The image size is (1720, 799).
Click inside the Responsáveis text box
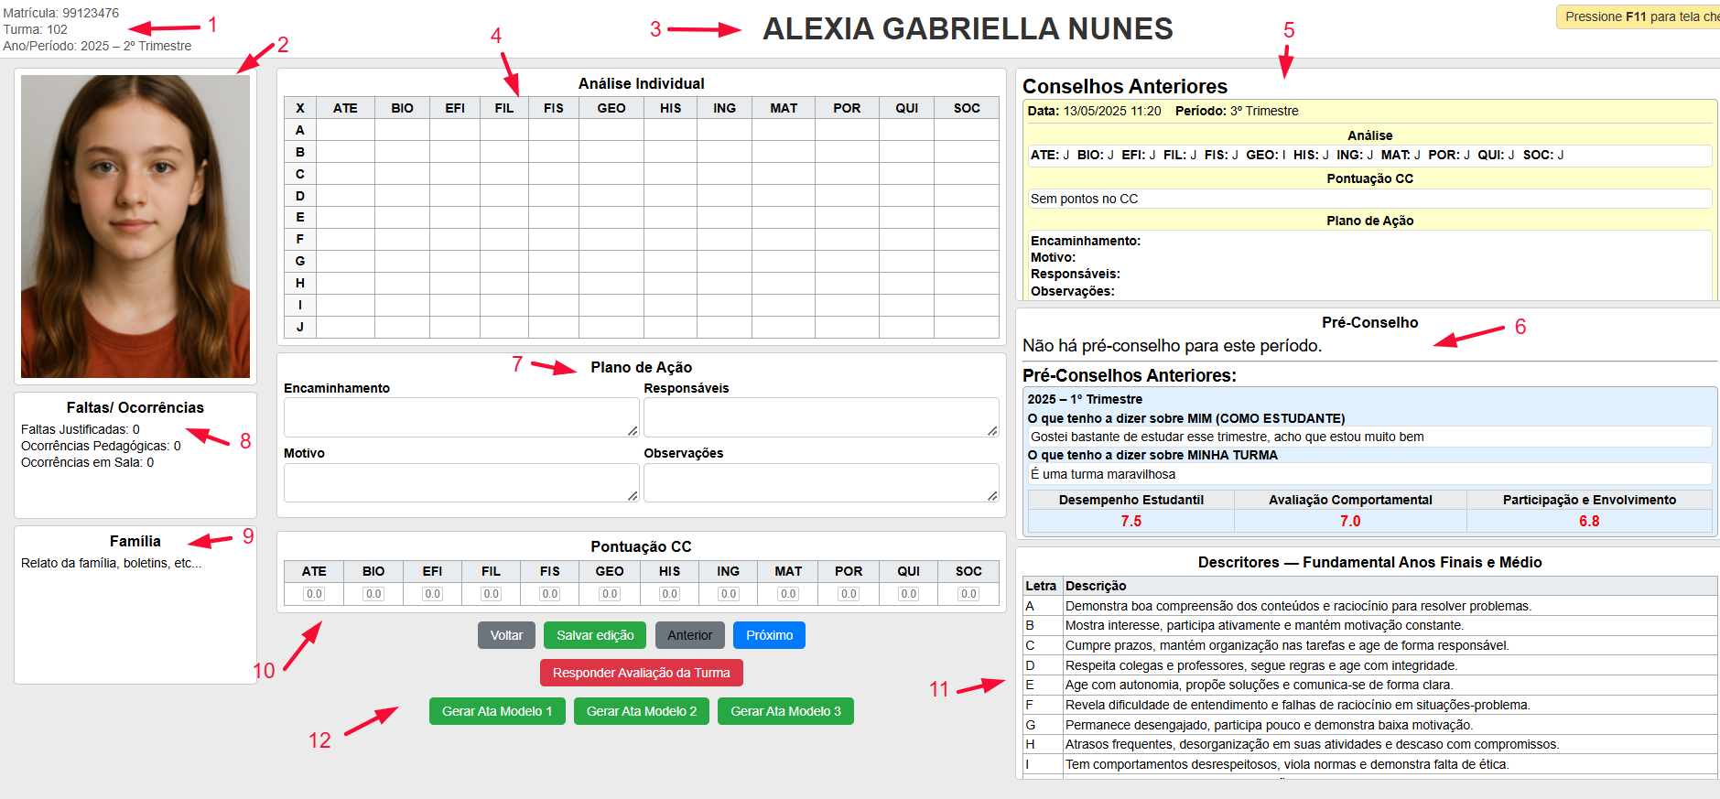(x=820, y=416)
